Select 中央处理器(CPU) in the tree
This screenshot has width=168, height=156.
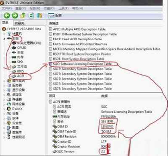pyautogui.click(x=29, y=43)
